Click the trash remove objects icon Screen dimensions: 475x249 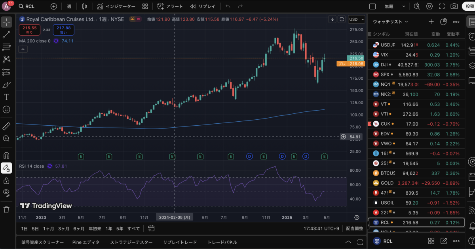pos(6,209)
